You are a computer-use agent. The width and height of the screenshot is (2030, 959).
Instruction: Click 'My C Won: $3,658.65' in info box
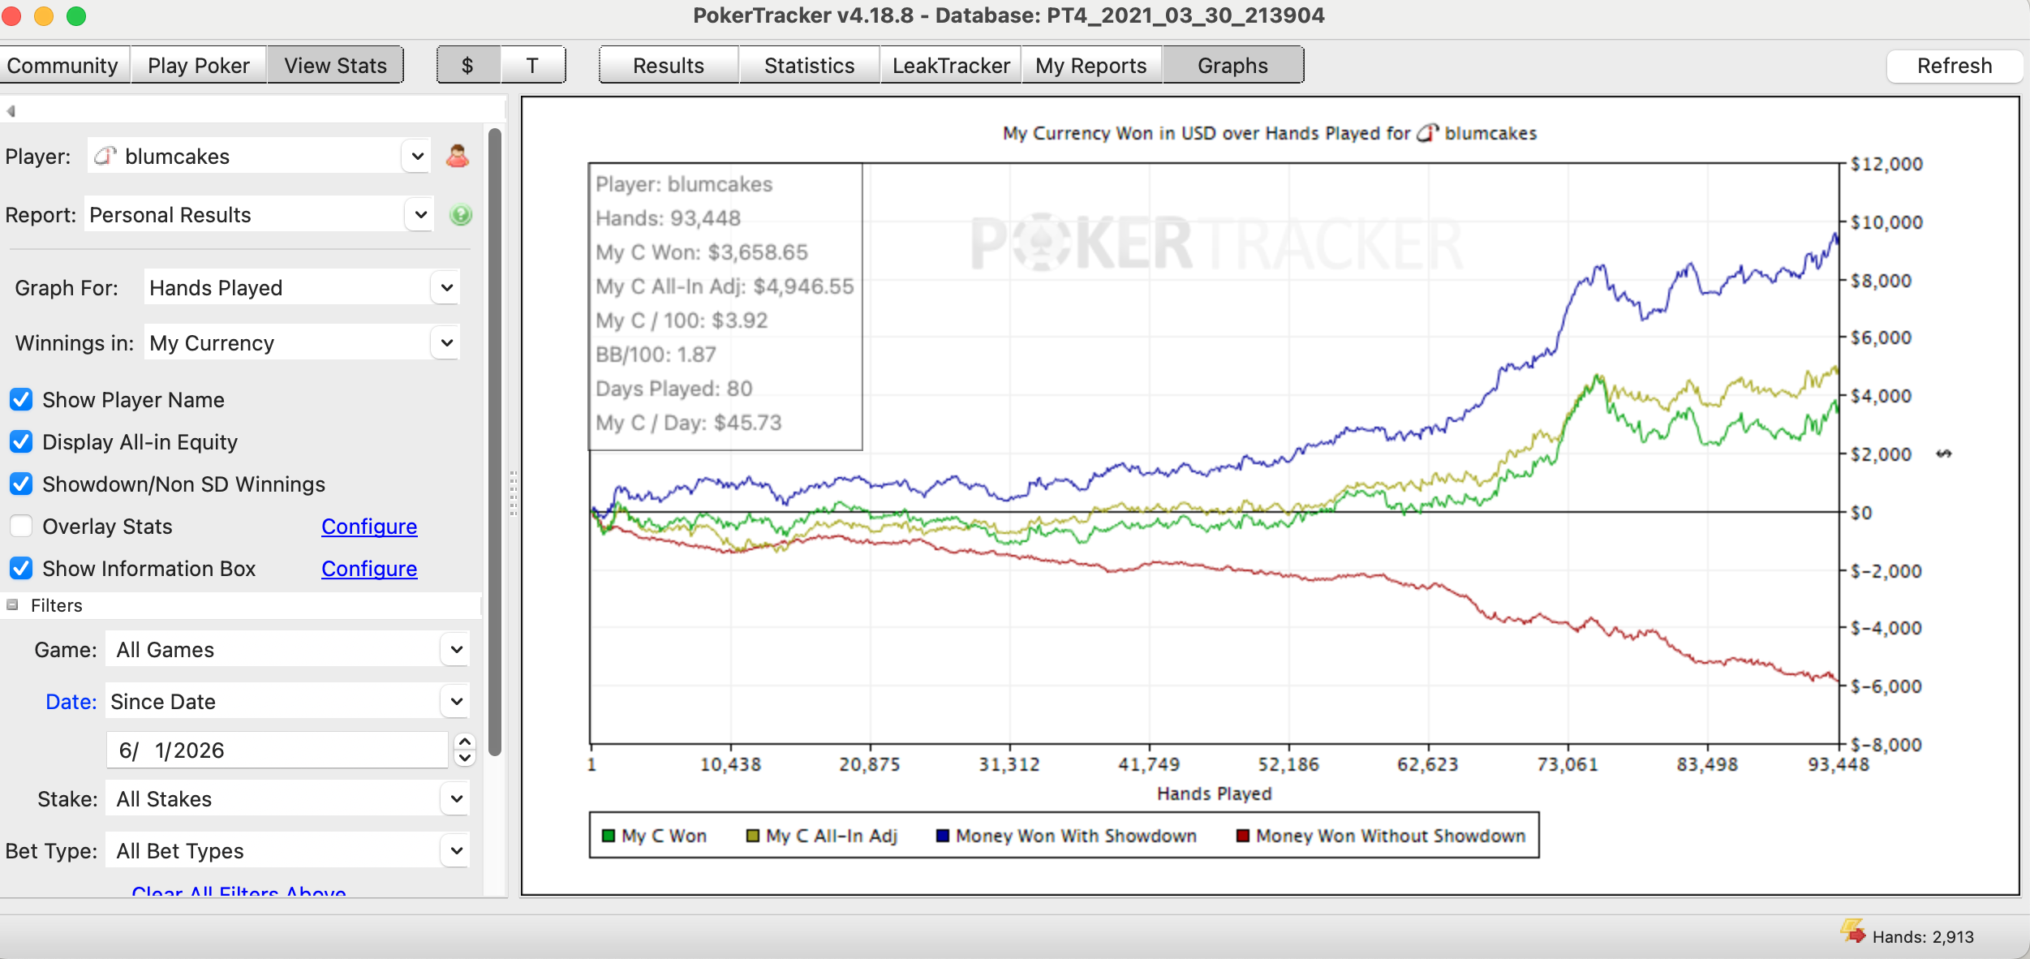[702, 252]
